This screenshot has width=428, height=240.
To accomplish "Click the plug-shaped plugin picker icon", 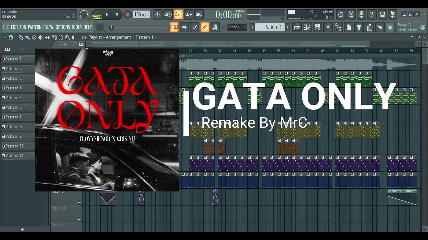I will point(359,27).
